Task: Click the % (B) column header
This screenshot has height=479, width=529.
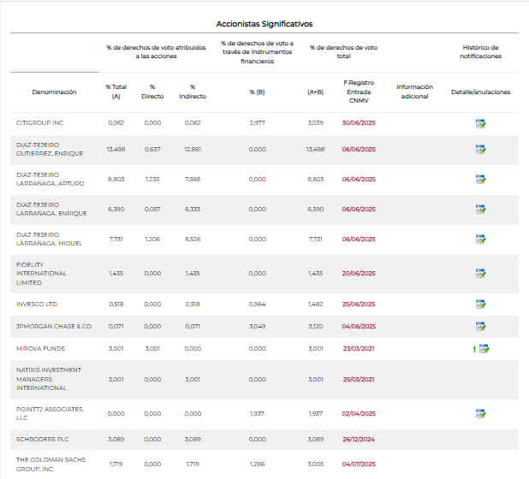Action: pos(257,92)
